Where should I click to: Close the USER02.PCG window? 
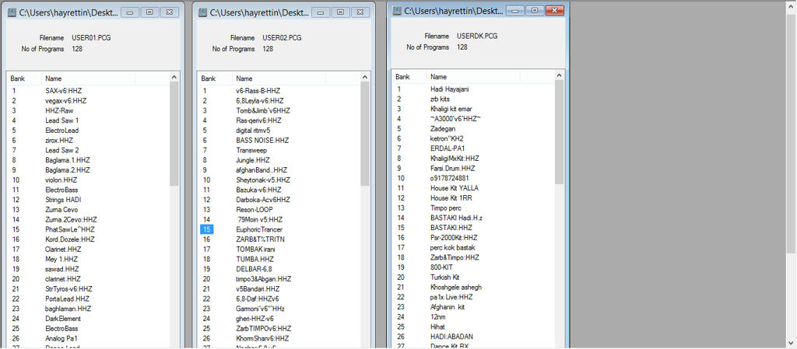click(360, 12)
